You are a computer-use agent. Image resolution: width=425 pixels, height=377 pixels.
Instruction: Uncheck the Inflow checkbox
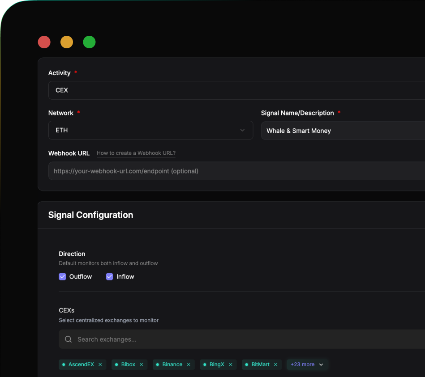pos(109,276)
